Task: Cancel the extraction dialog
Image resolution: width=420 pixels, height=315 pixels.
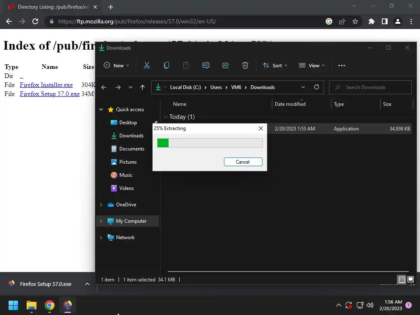Action: tap(243, 162)
